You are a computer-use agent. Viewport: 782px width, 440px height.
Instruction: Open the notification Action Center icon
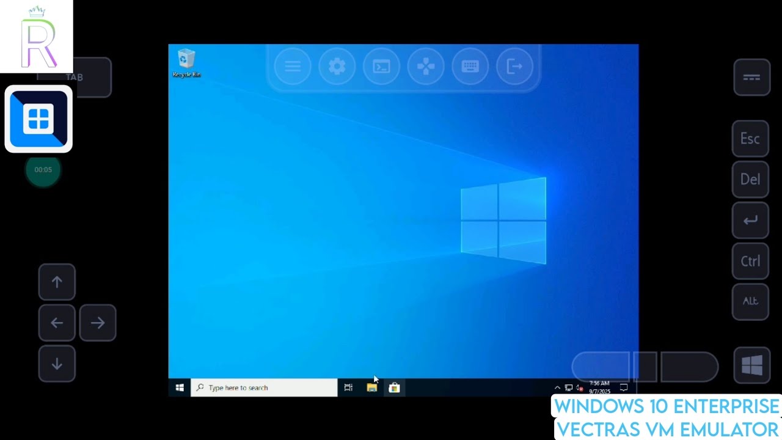624,387
